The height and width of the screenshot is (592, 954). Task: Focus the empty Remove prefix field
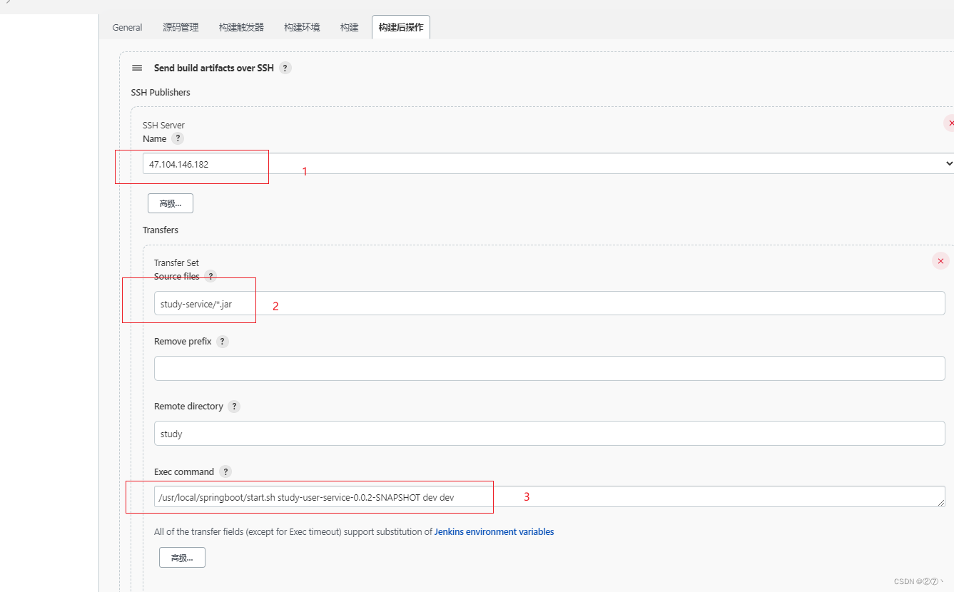pos(549,368)
